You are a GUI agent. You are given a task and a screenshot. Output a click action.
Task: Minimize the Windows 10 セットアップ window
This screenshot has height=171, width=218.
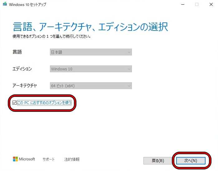tap(183, 4)
